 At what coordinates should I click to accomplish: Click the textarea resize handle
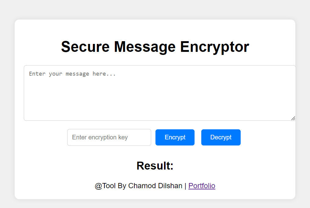pyautogui.click(x=293, y=118)
